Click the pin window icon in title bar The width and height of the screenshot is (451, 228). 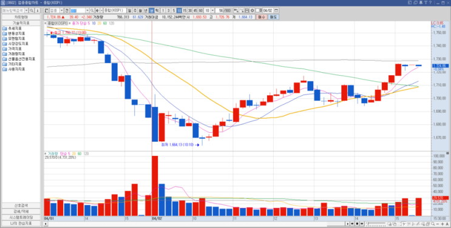pyautogui.click(x=421, y=2)
